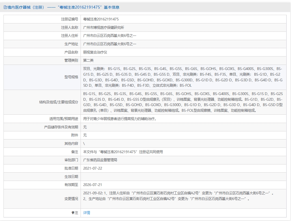The height and width of the screenshot is (221, 291).
Task: Click the 注册证编号 label
Action: point(70,19)
